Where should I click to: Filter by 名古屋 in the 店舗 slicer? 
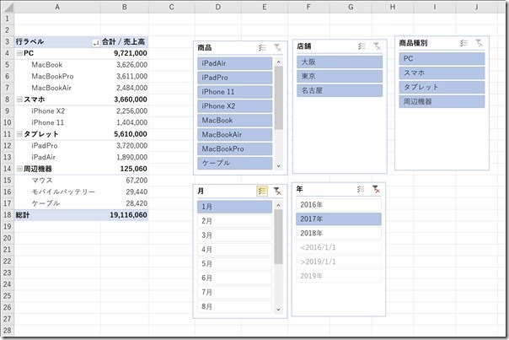click(x=340, y=90)
